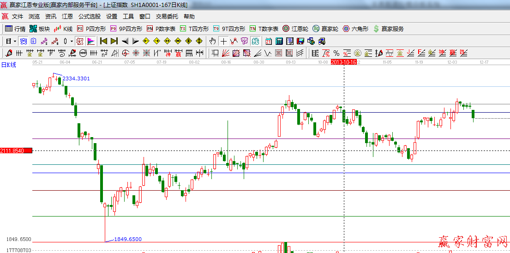Click the red floppy disk save icon
The height and width of the screenshot is (253, 510).
(x=300, y=41)
